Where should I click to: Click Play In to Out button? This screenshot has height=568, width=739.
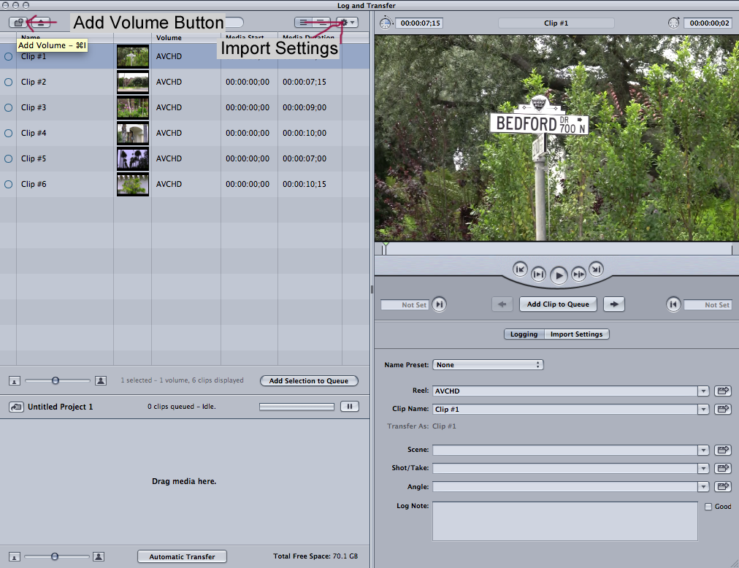pyautogui.click(x=538, y=274)
